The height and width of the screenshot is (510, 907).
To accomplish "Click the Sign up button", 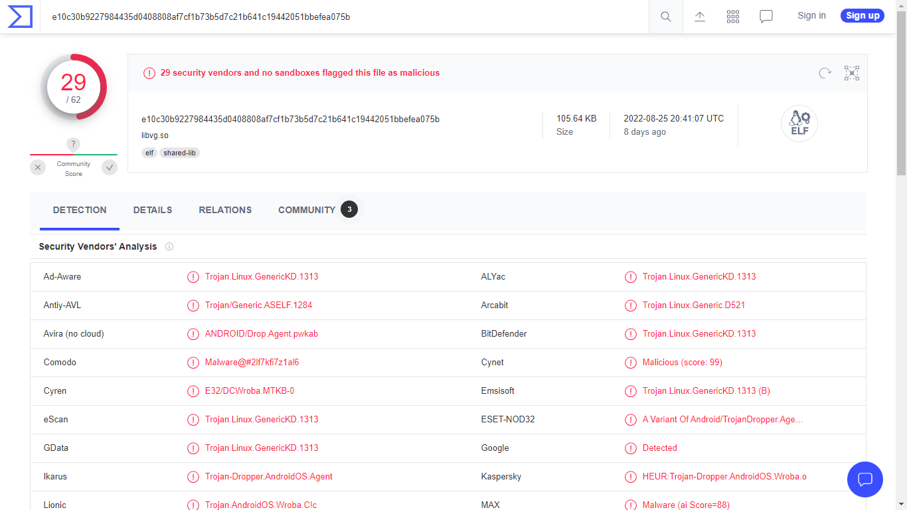I will click(x=863, y=15).
